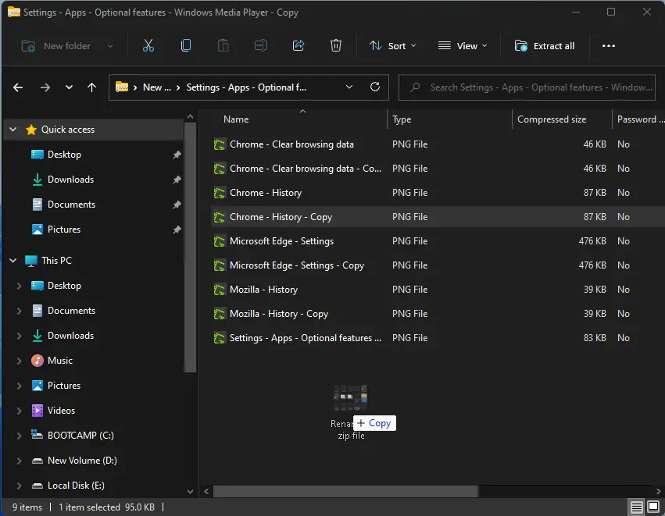Screen dimensions: 665x516
Task: Expand Music folder in navigation tree
Action: click(x=19, y=361)
